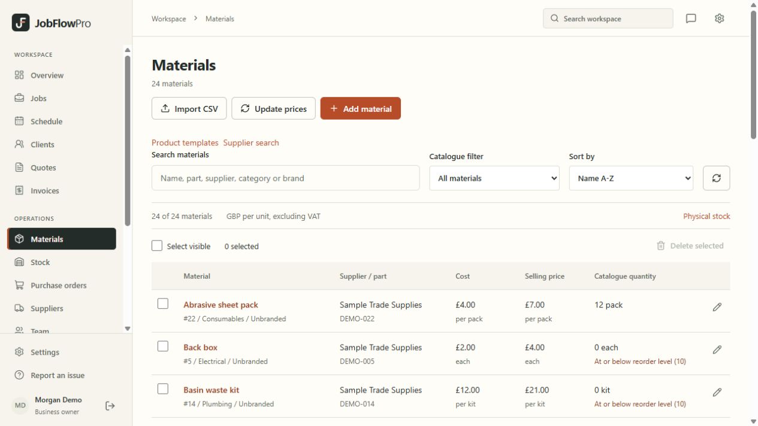Click the Delete selected button
Image resolution: width=758 pixels, height=426 pixels.
coord(690,246)
